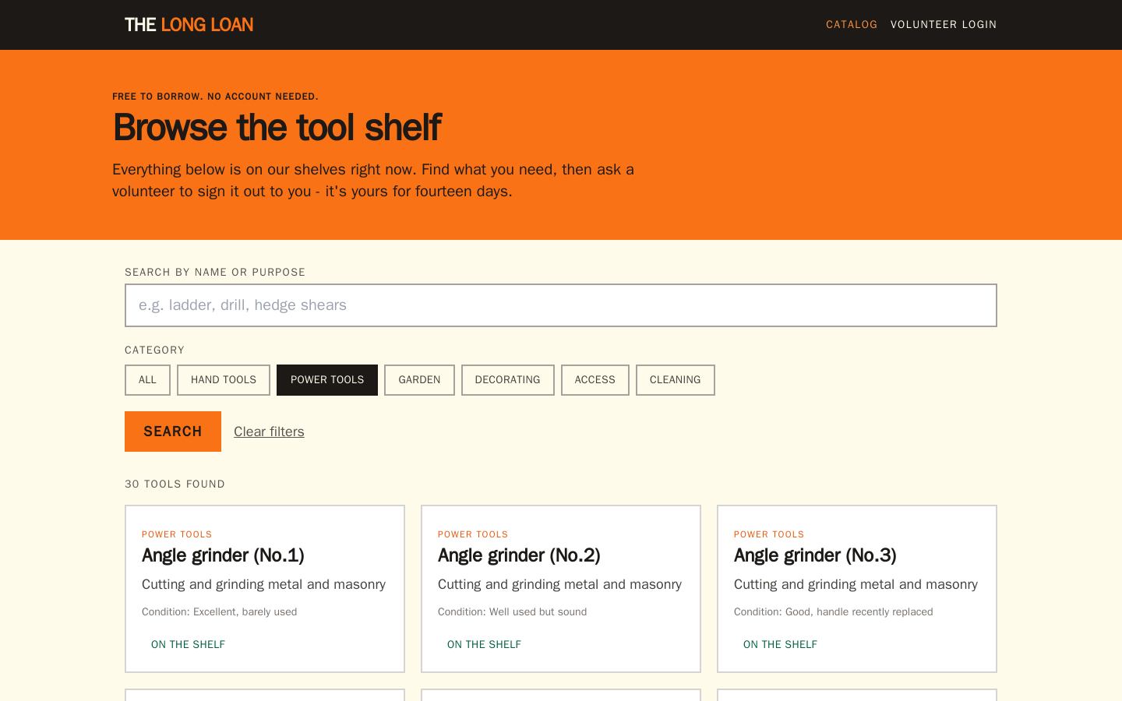The image size is (1122, 701).
Task: Choose the Cleaning category chip
Action: tap(676, 380)
